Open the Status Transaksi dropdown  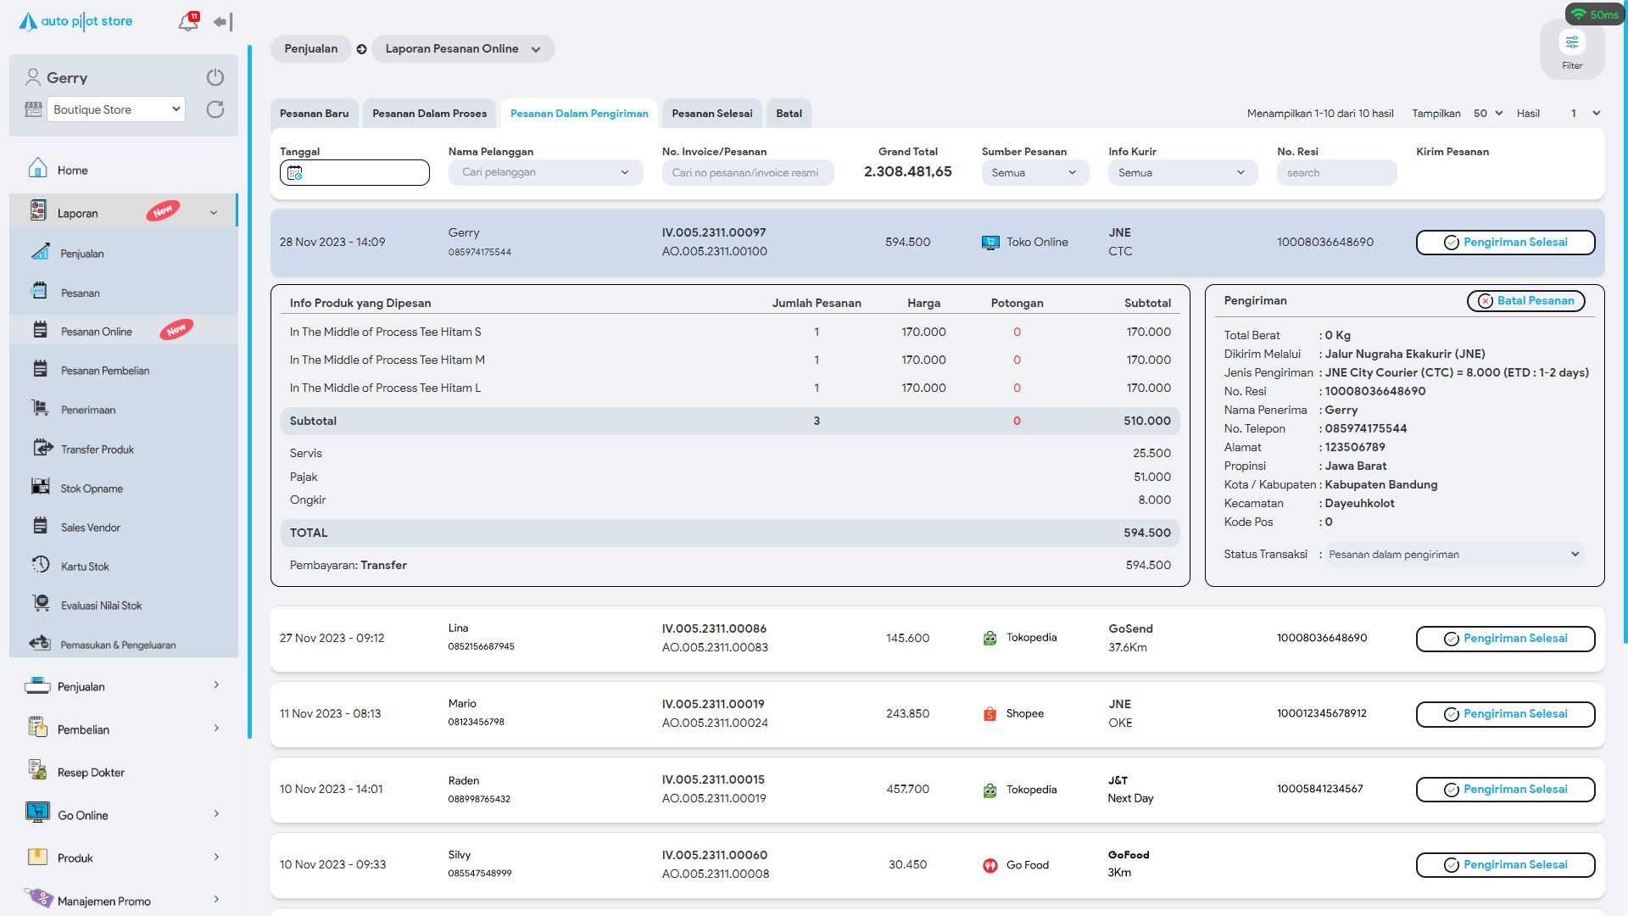(1453, 555)
